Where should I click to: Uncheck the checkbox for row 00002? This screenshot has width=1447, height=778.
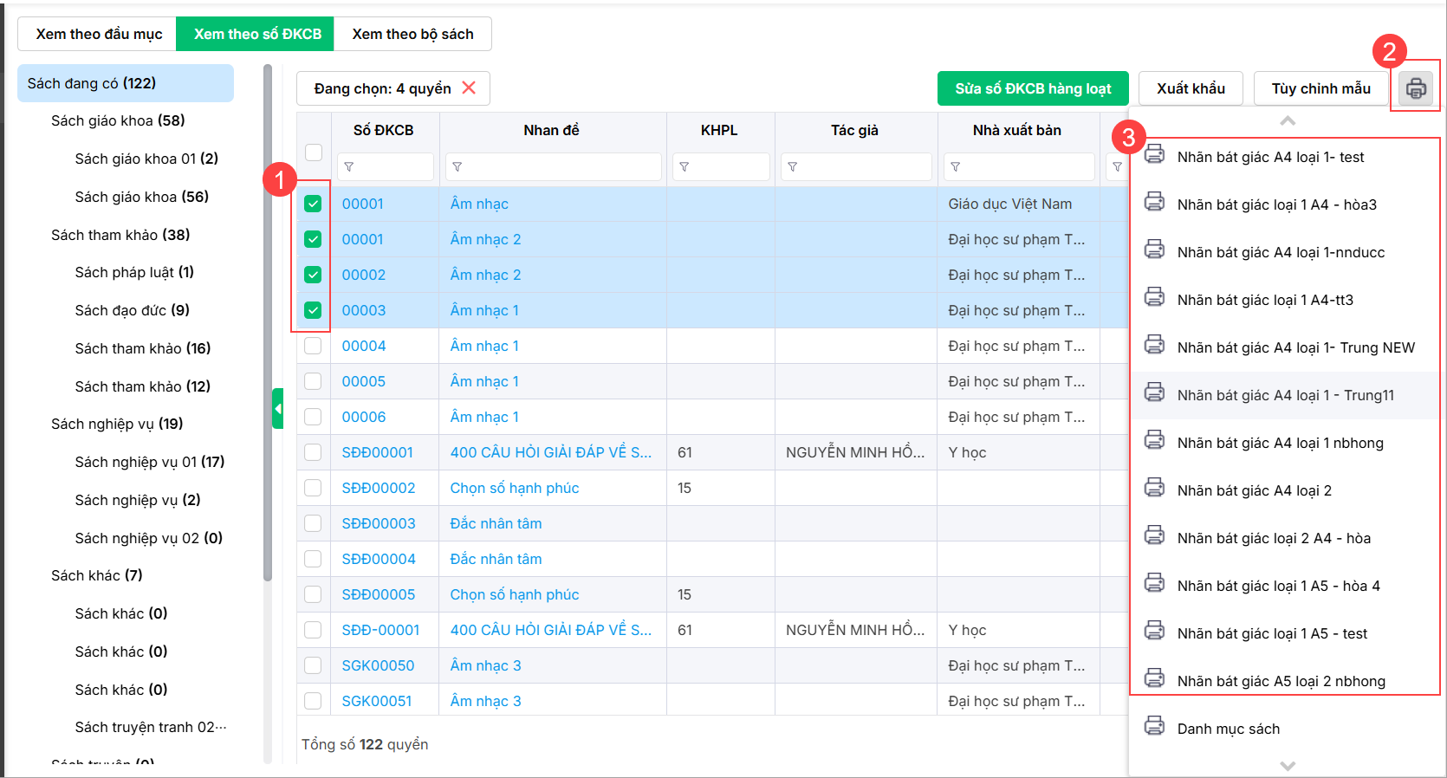pyautogui.click(x=314, y=275)
